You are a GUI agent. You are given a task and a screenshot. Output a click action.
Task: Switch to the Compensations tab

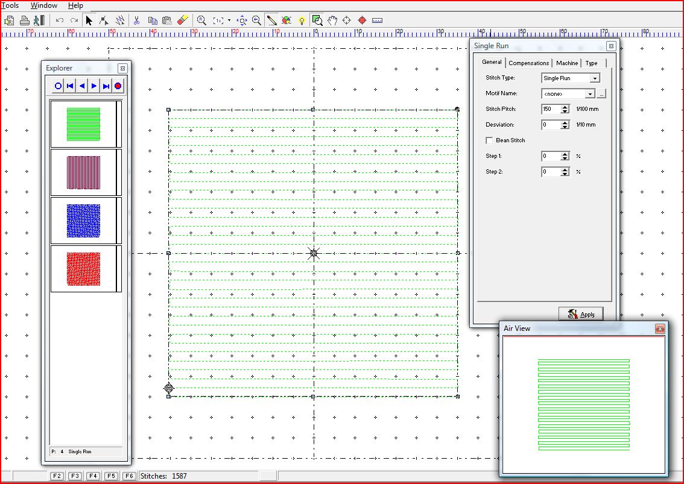(529, 63)
